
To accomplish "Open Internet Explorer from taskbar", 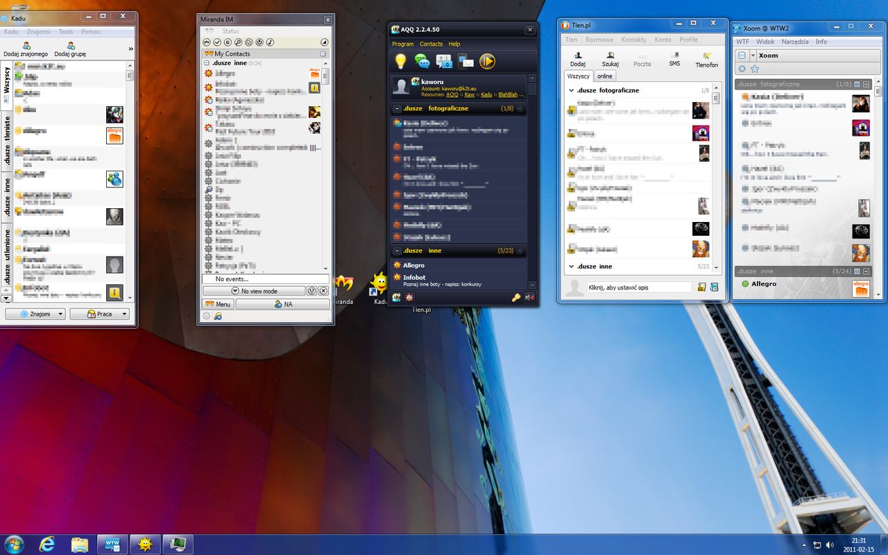I will pos(47,544).
